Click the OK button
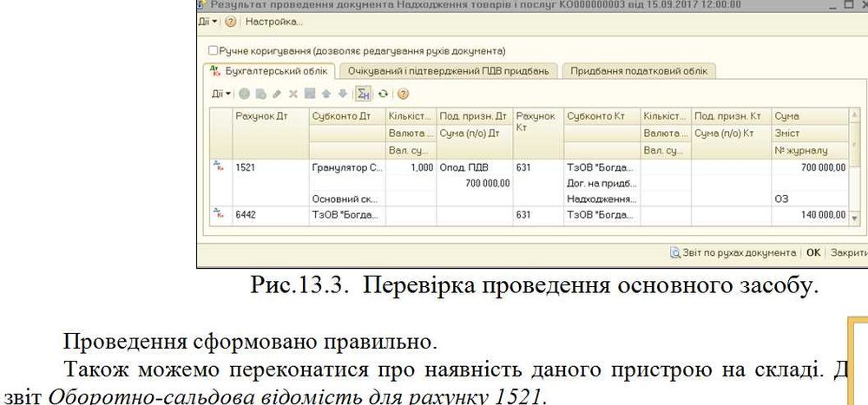 [812, 252]
